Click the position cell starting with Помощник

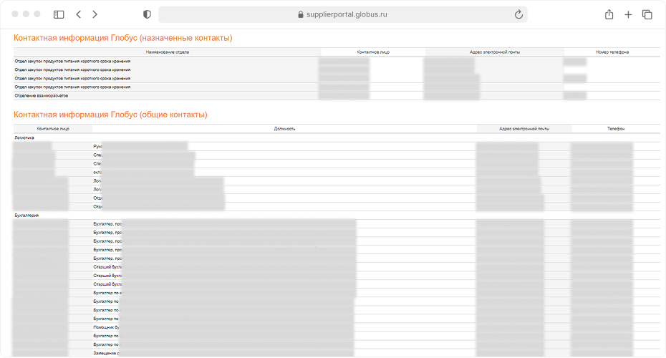(x=284, y=327)
